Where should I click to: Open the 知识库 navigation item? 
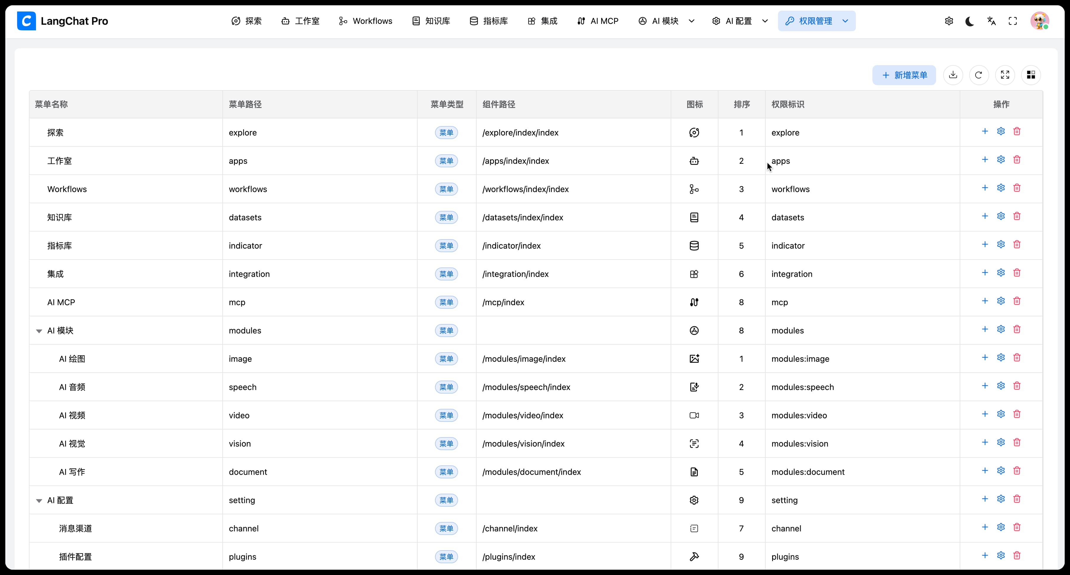(x=431, y=21)
